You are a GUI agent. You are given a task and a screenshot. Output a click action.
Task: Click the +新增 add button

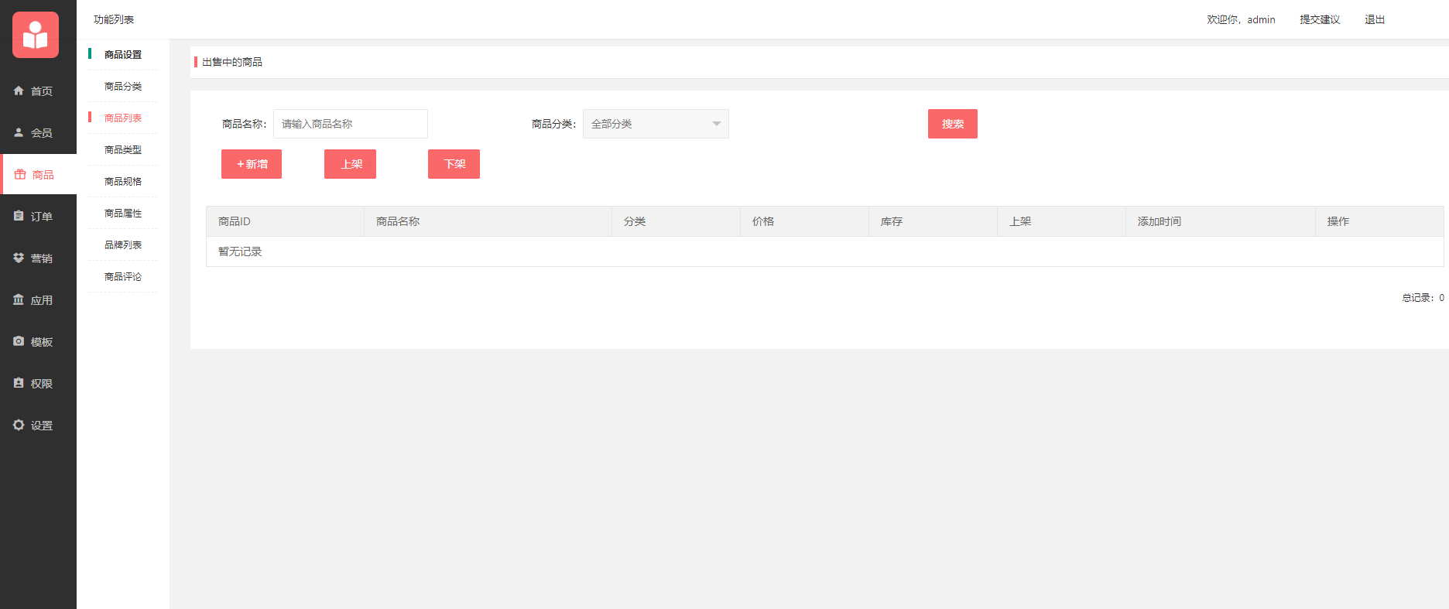click(x=252, y=164)
